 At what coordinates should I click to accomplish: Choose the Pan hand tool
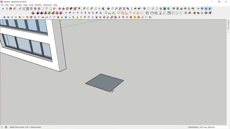[x=112, y=9]
